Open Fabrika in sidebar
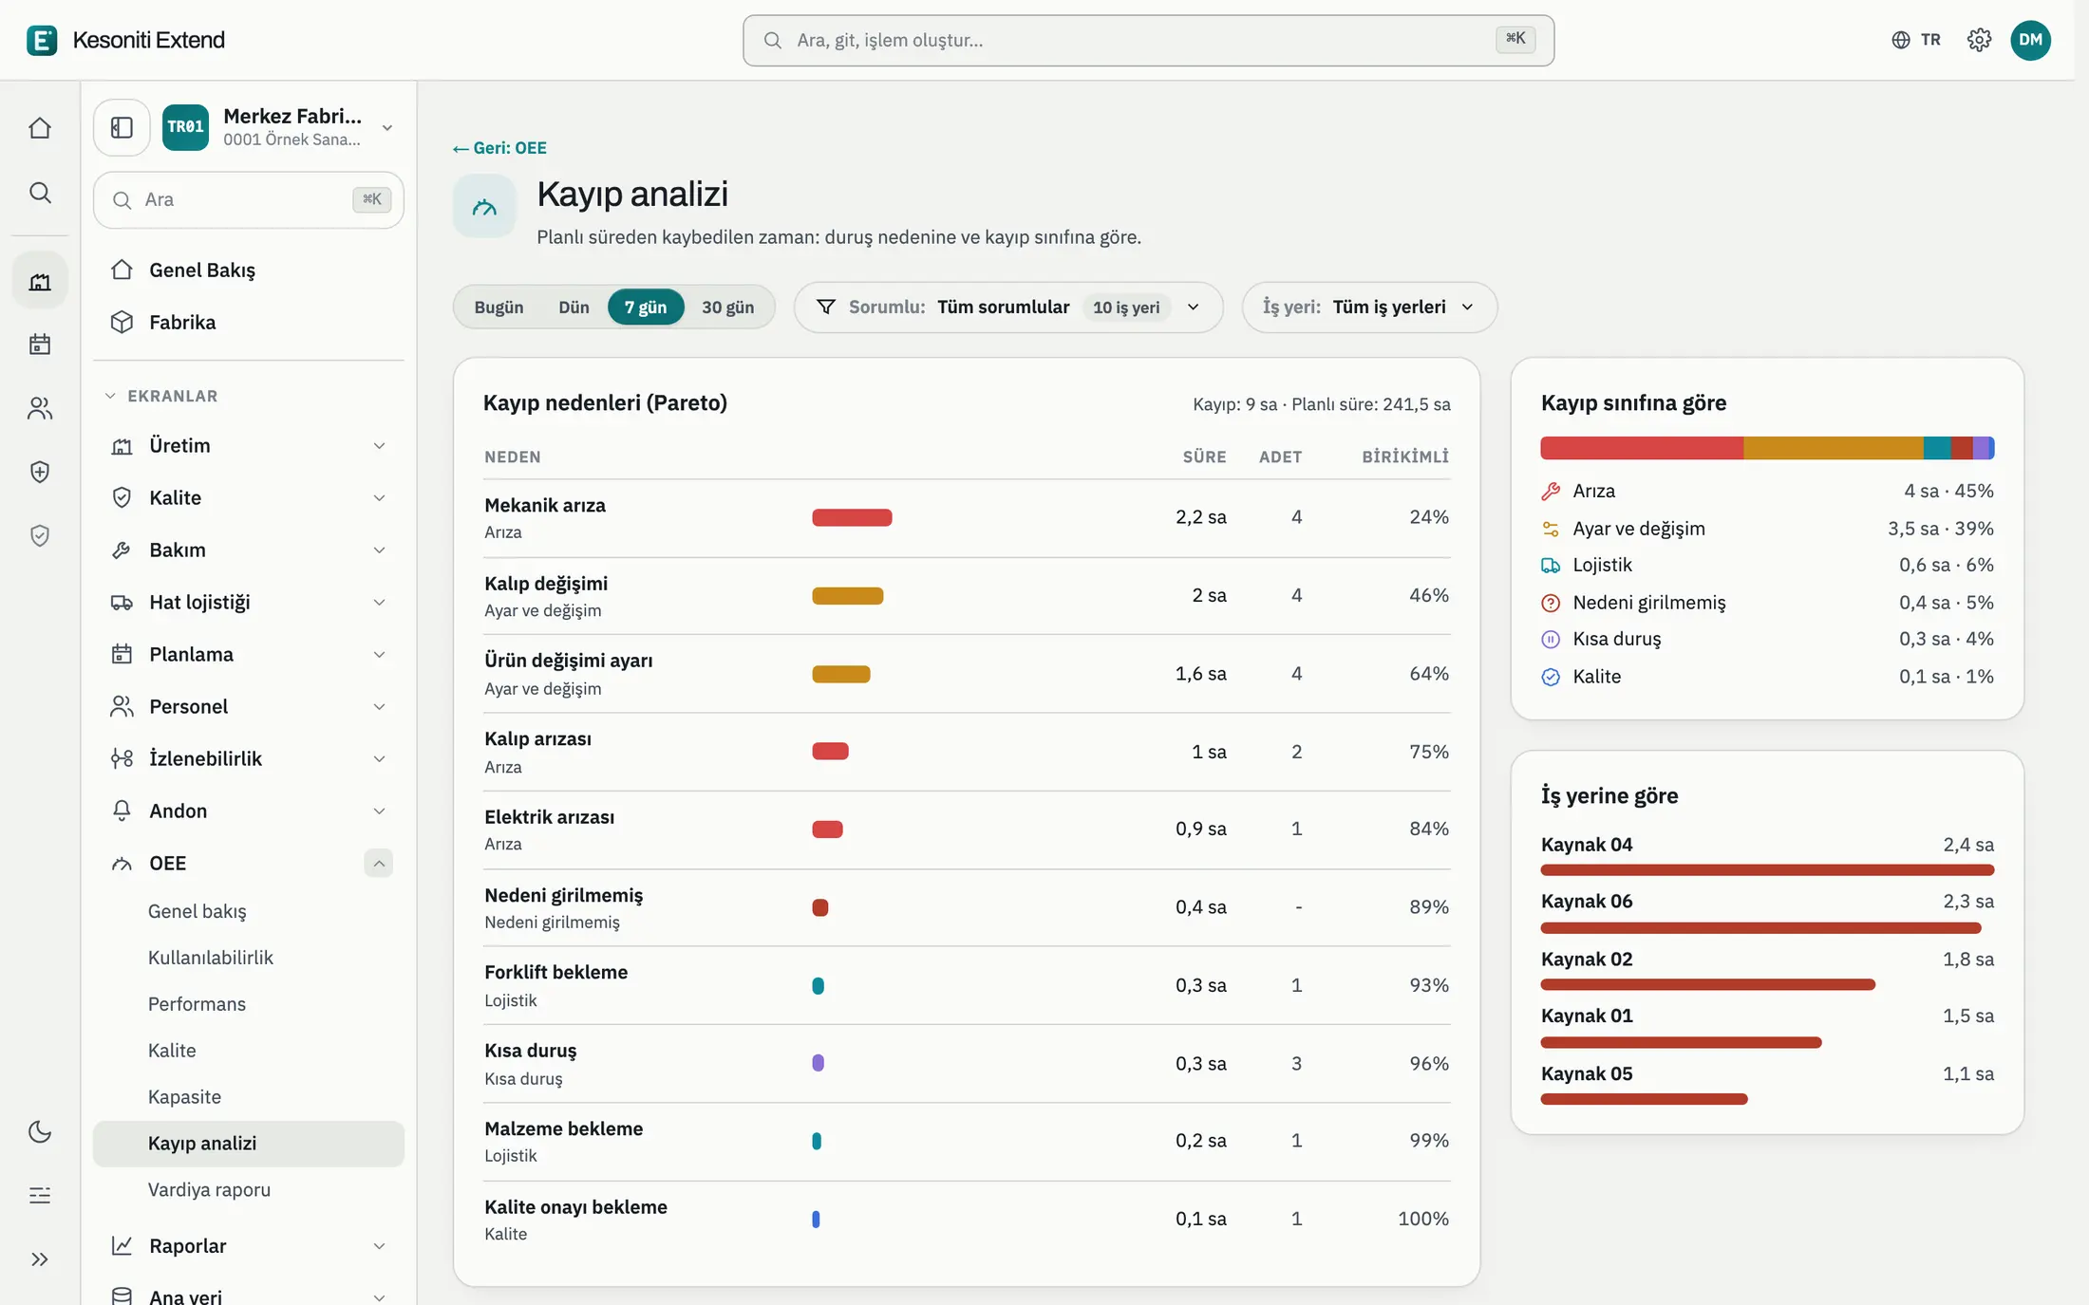 coord(249,323)
